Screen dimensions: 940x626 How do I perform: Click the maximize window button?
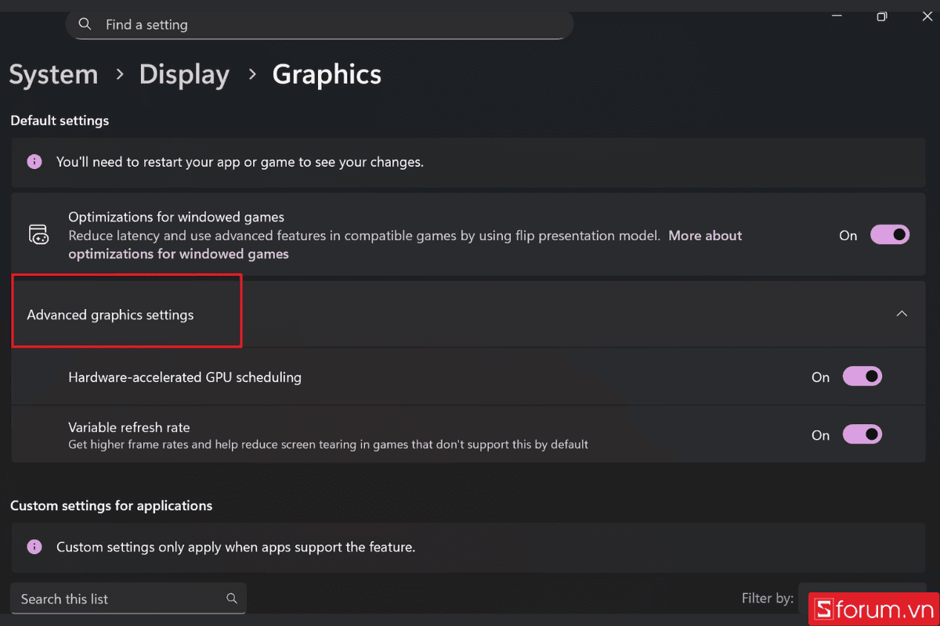point(881,16)
